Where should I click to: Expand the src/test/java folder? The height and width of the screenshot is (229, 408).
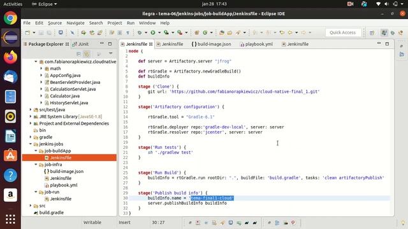31,109
